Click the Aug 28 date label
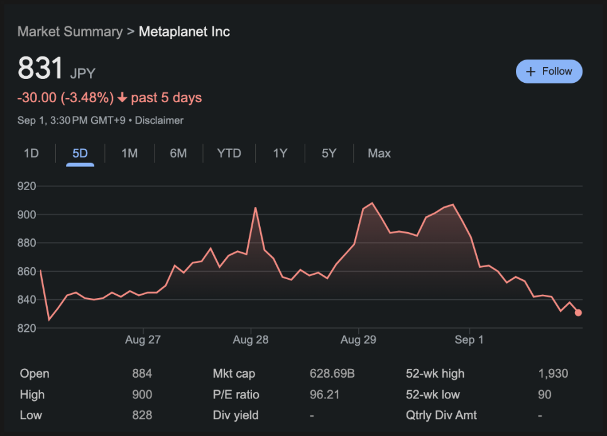Image resolution: width=607 pixels, height=436 pixels. pyautogui.click(x=251, y=340)
